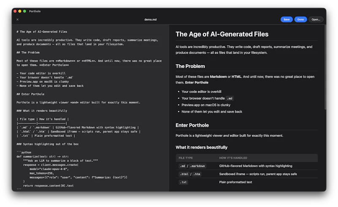Click 'GitHub-flavored Markdown with syntax highlighting' table cell
Image resolution: width=338 pixels, height=207 pixels.
(256, 166)
